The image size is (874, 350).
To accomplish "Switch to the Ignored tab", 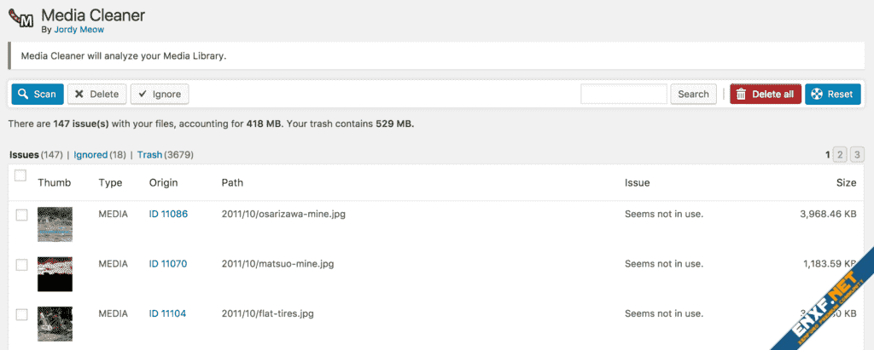I will tap(90, 155).
